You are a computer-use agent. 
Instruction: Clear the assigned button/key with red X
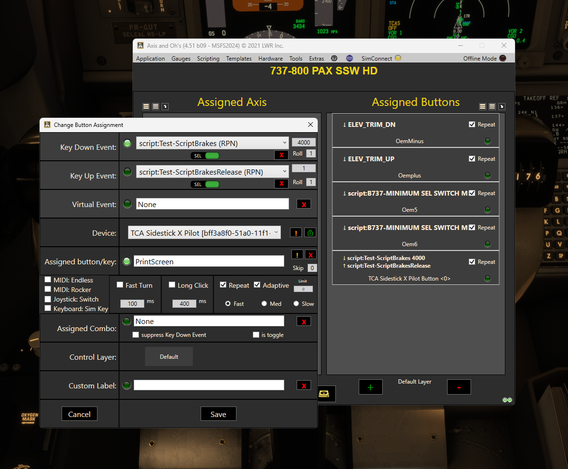click(311, 255)
